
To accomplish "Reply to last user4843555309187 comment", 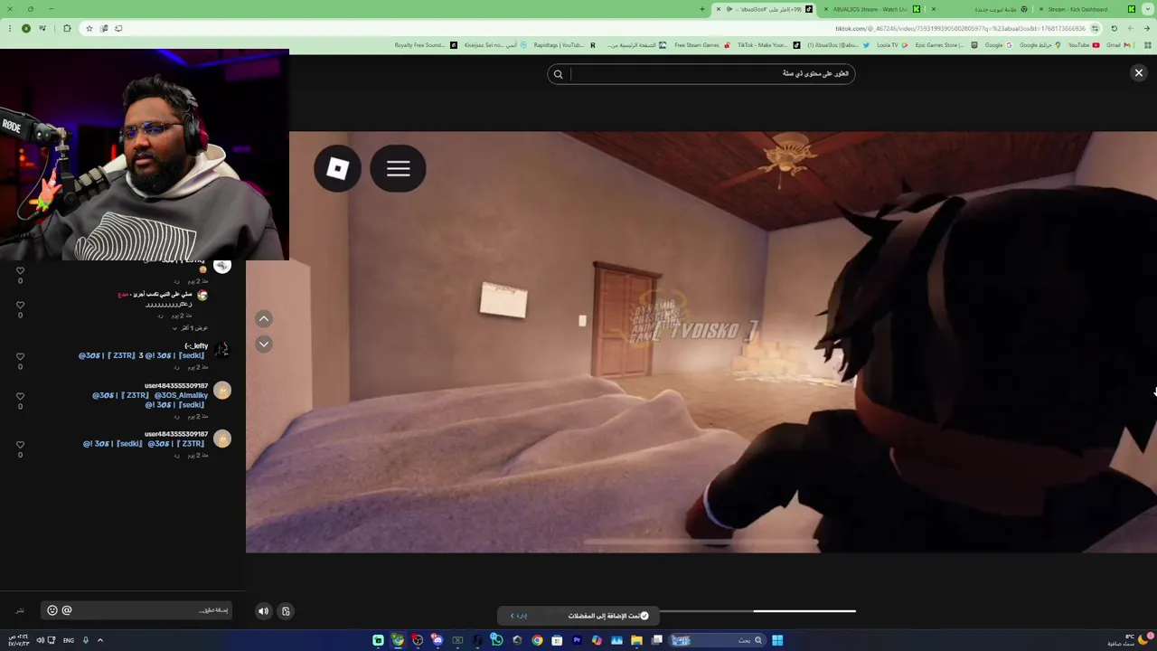I will [x=176, y=456].
